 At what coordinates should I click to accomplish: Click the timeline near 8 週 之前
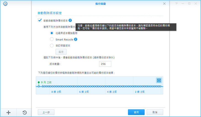click(x=57, y=86)
